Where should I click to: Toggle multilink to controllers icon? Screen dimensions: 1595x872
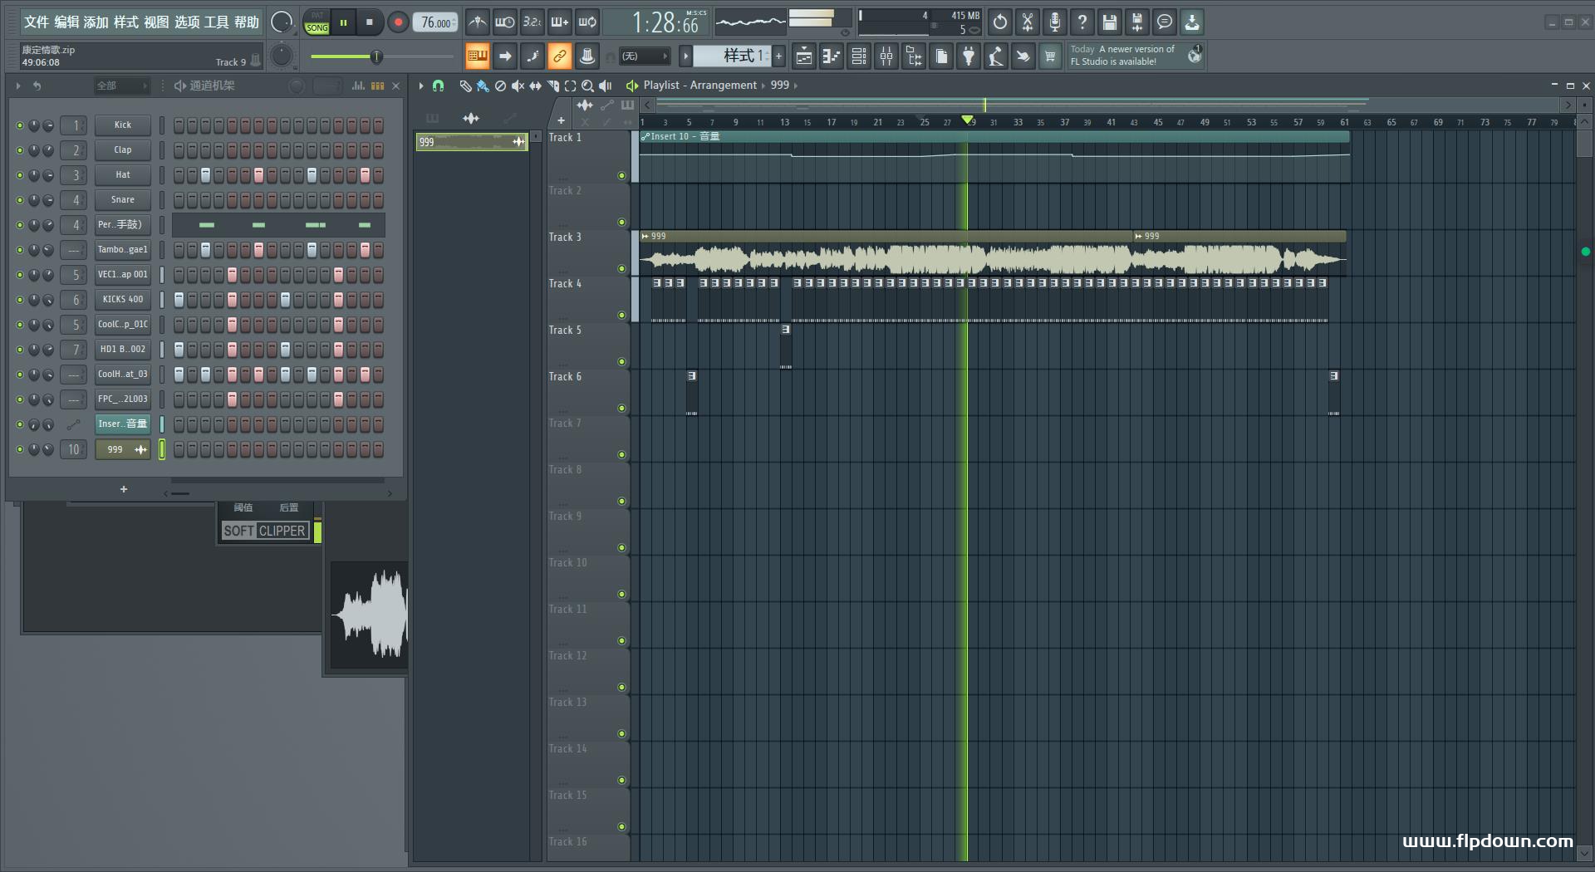pyautogui.click(x=560, y=56)
